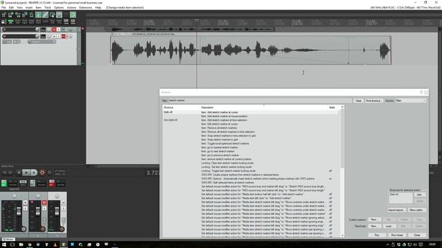This screenshot has height=248, width=442.
Task: Open the File menu
Action: [x=3, y=8]
